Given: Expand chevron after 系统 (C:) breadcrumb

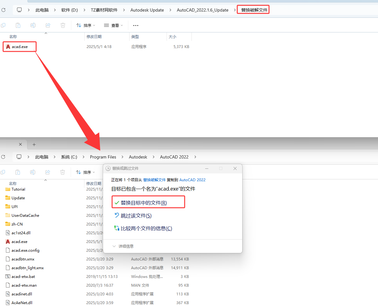Looking at the screenshot, I should click(83, 157).
